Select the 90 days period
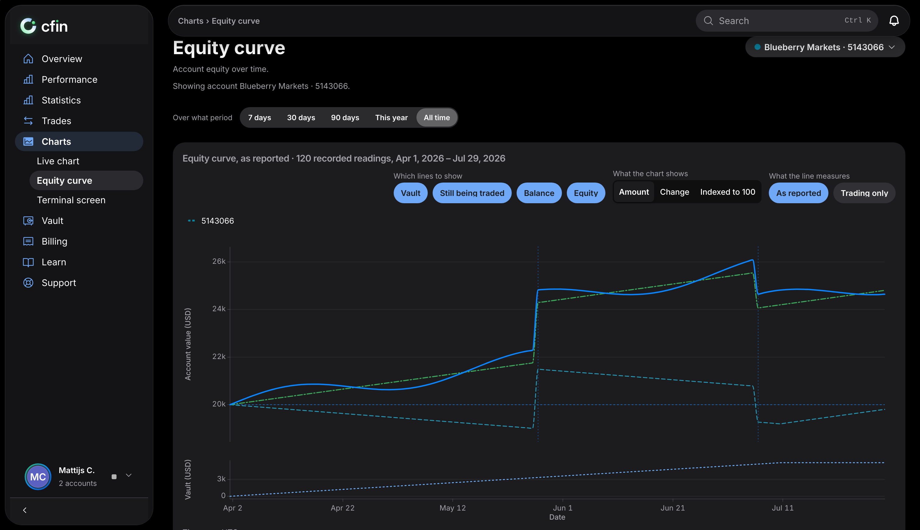The image size is (920, 530). coord(345,117)
